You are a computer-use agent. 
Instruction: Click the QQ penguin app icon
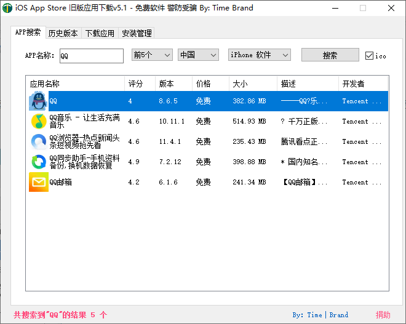[x=38, y=101]
